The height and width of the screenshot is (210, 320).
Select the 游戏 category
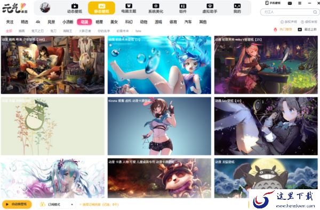click(x=158, y=22)
